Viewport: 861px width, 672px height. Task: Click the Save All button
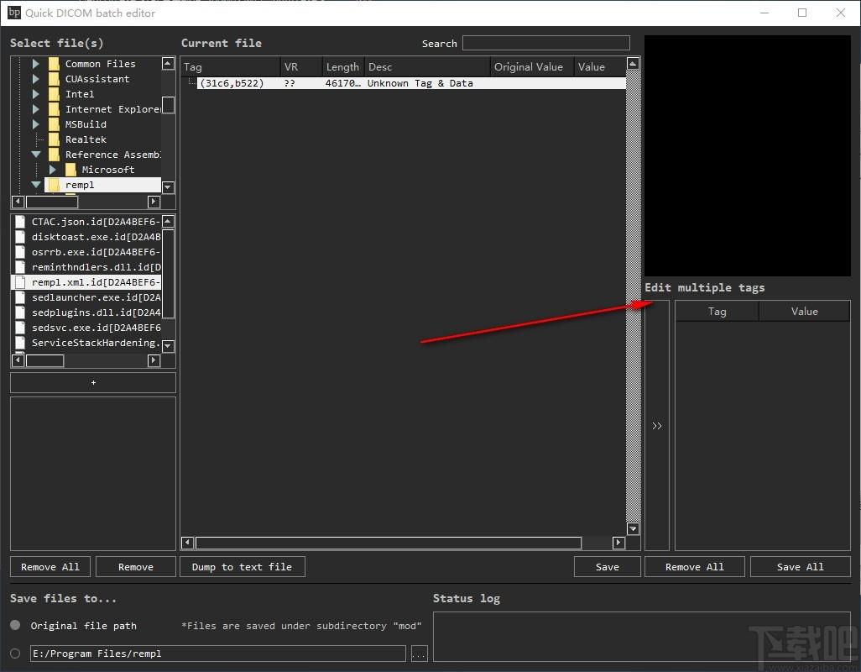click(x=800, y=566)
